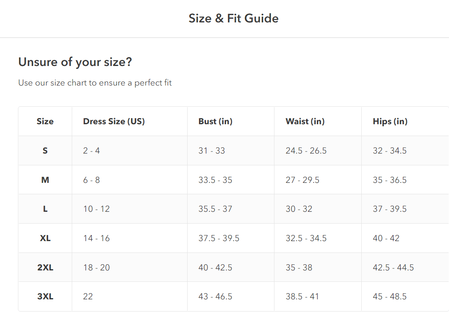The image size is (449, 325).
Task: Select the 3XL size row label
Action: tap(45, 296)
